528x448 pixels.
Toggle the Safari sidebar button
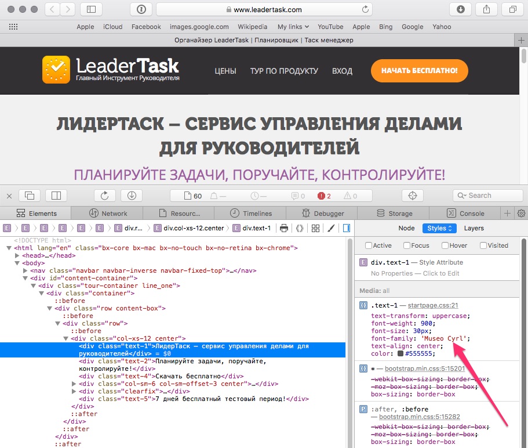click(91, 9)
